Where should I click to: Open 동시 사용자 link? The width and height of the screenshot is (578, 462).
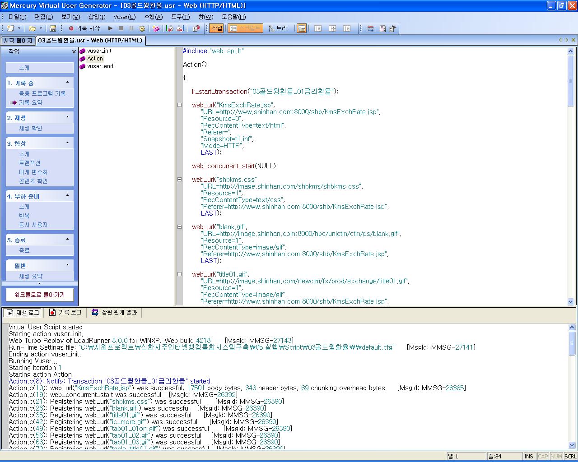(x=33, y=225)
